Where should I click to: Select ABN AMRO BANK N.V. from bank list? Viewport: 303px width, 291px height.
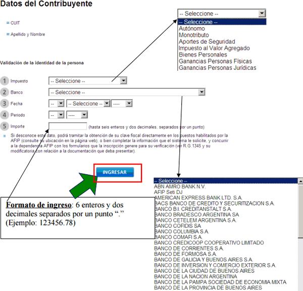(180, 186)
